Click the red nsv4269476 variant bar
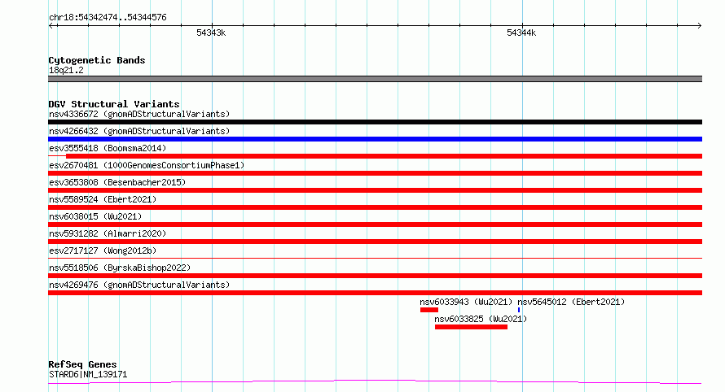The width and height of the screenshot is (725, 392). [375, 293]
